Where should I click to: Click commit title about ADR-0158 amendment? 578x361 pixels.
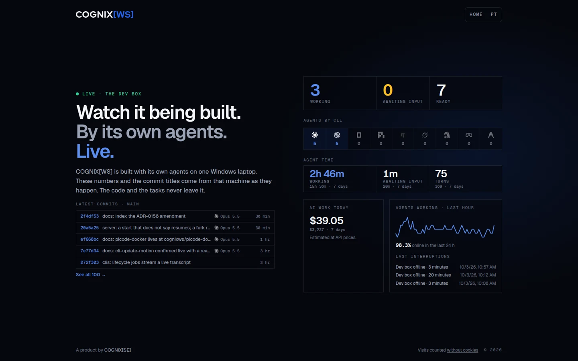[144, 216]
